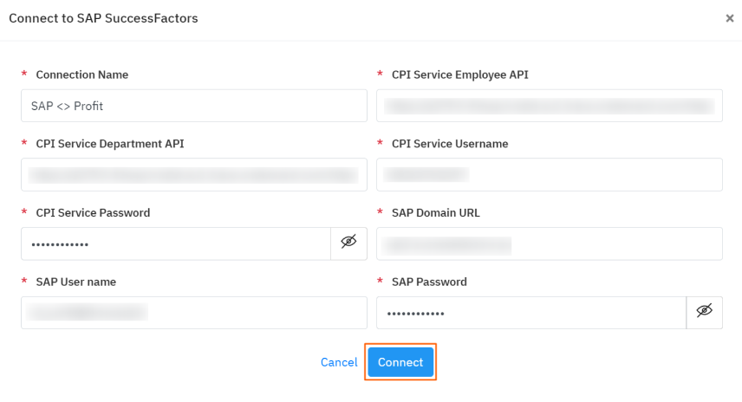Reveal SAP Password using eye icon

[x=704, y=313]
